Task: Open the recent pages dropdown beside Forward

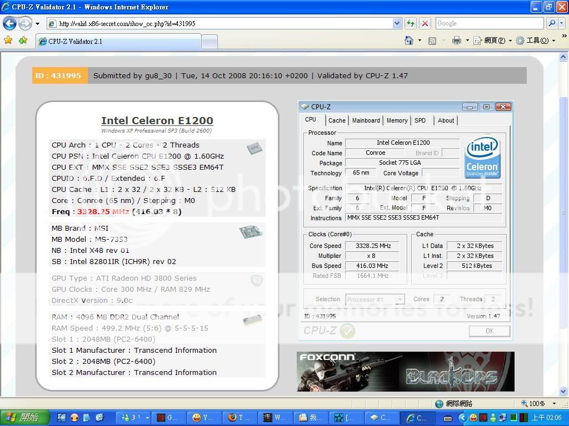Action: [37, 24]
